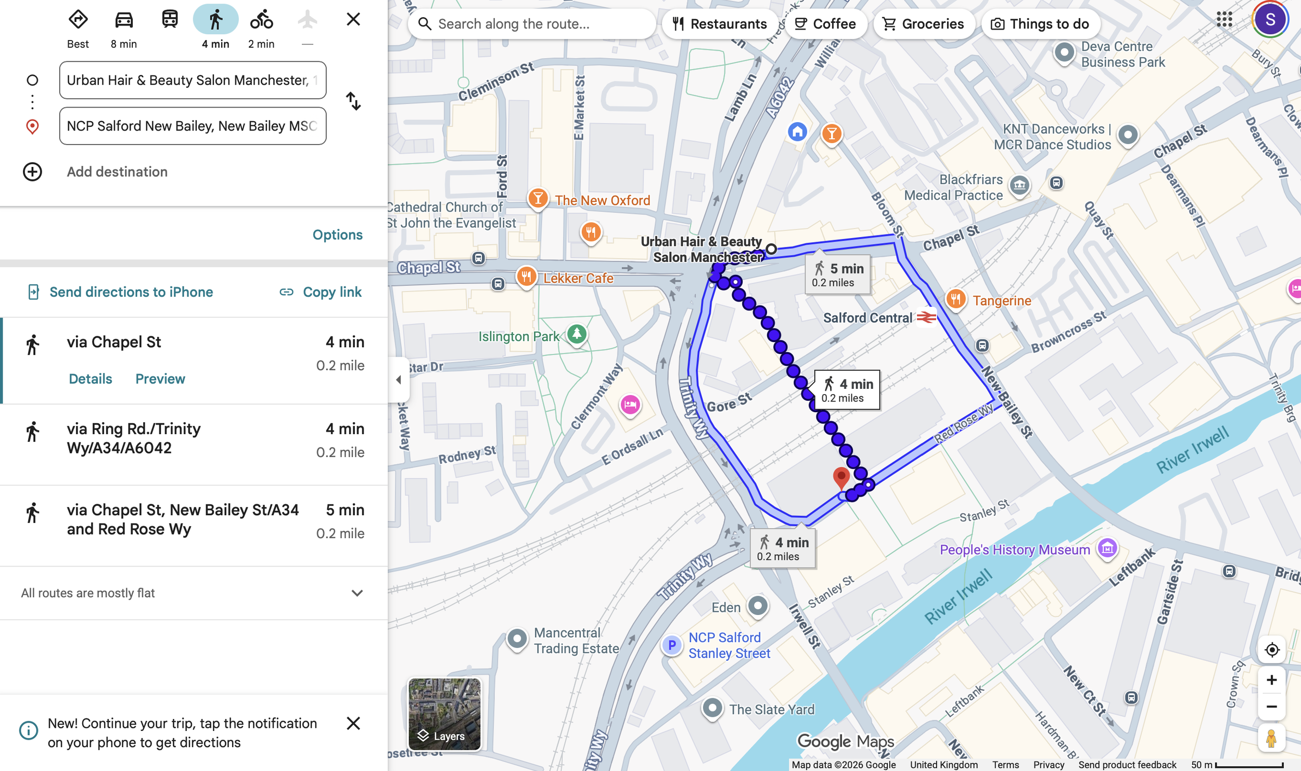The height and width of the screenshot is (771, 1301).
Task: Open Google apps grid
Action: tap(1225, 20)
